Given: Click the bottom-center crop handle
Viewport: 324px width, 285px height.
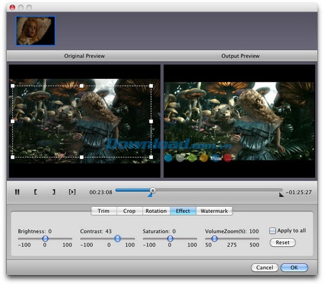Looking at the screenshot, I should pyautogui.click(x=82, y=157).
